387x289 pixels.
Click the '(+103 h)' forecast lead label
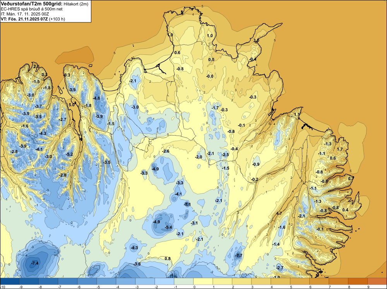click(57, 19)
